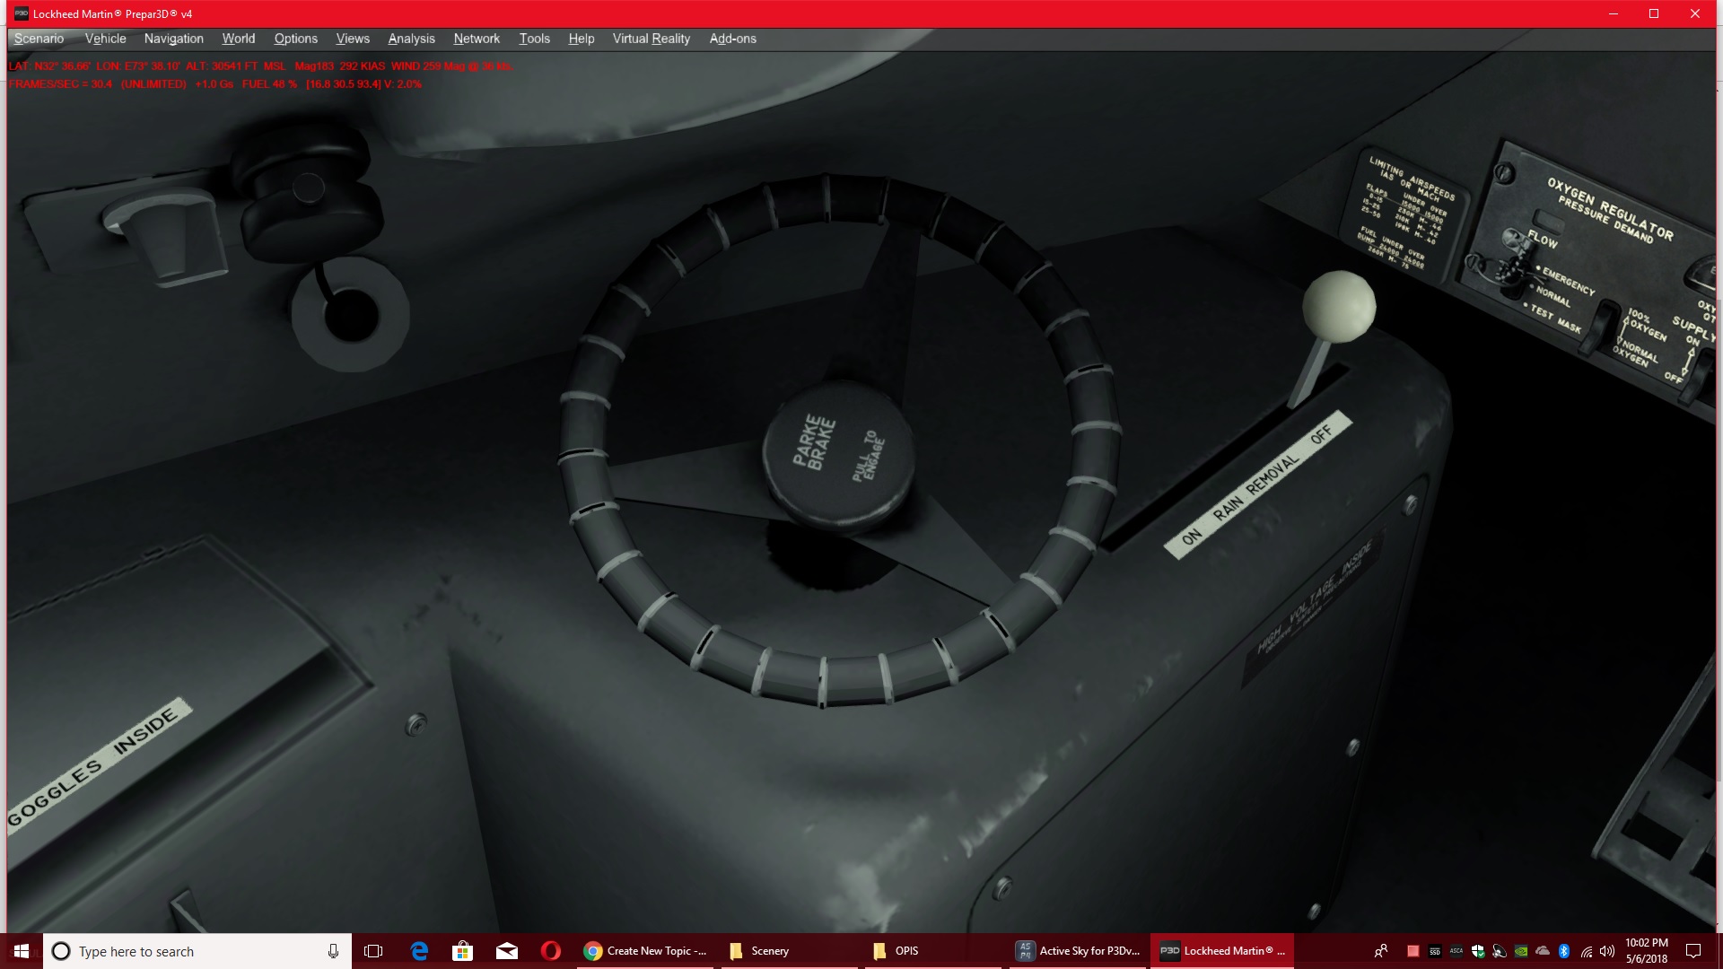Viewport: 1723px width, 969px height.
Task: Click the Bluetooth tray icon
Action: (1563, 951)
